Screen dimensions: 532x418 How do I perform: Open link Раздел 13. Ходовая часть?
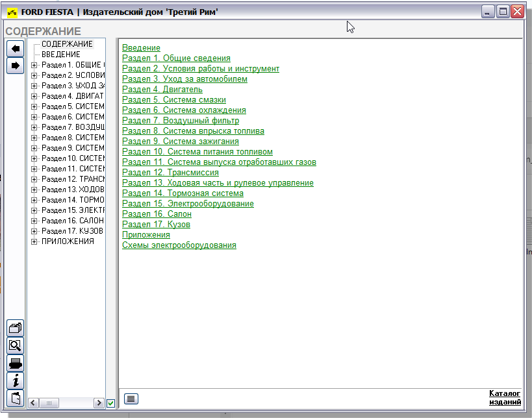point(218,183)
